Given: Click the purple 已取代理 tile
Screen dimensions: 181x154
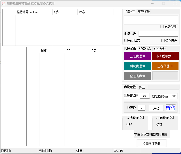Looking at the screenshot, I should tap(137, 56).
